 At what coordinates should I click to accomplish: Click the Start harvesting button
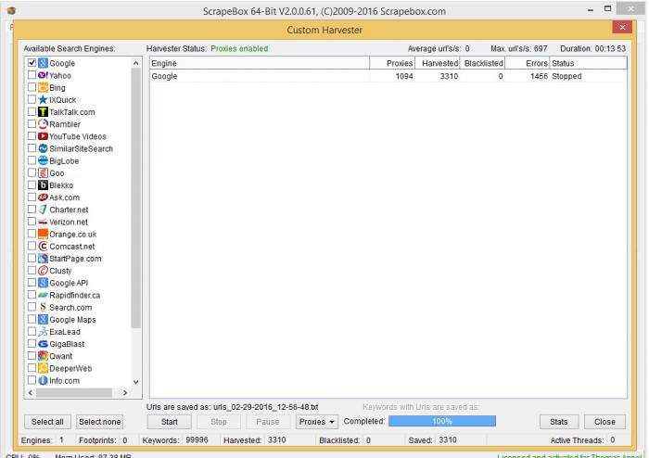coord(170,422)
